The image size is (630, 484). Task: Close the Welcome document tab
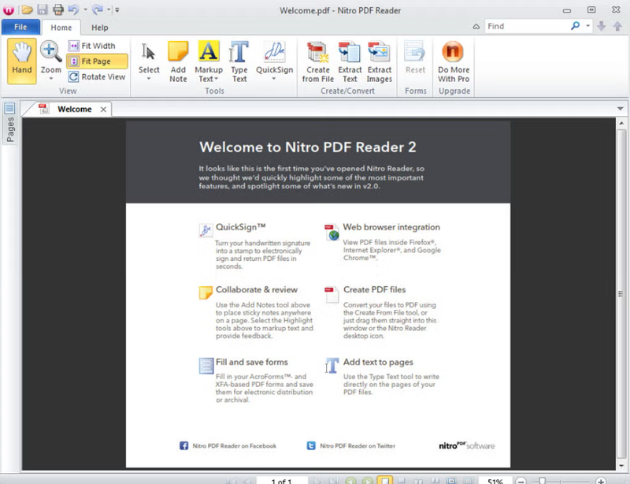pos(103,110)
